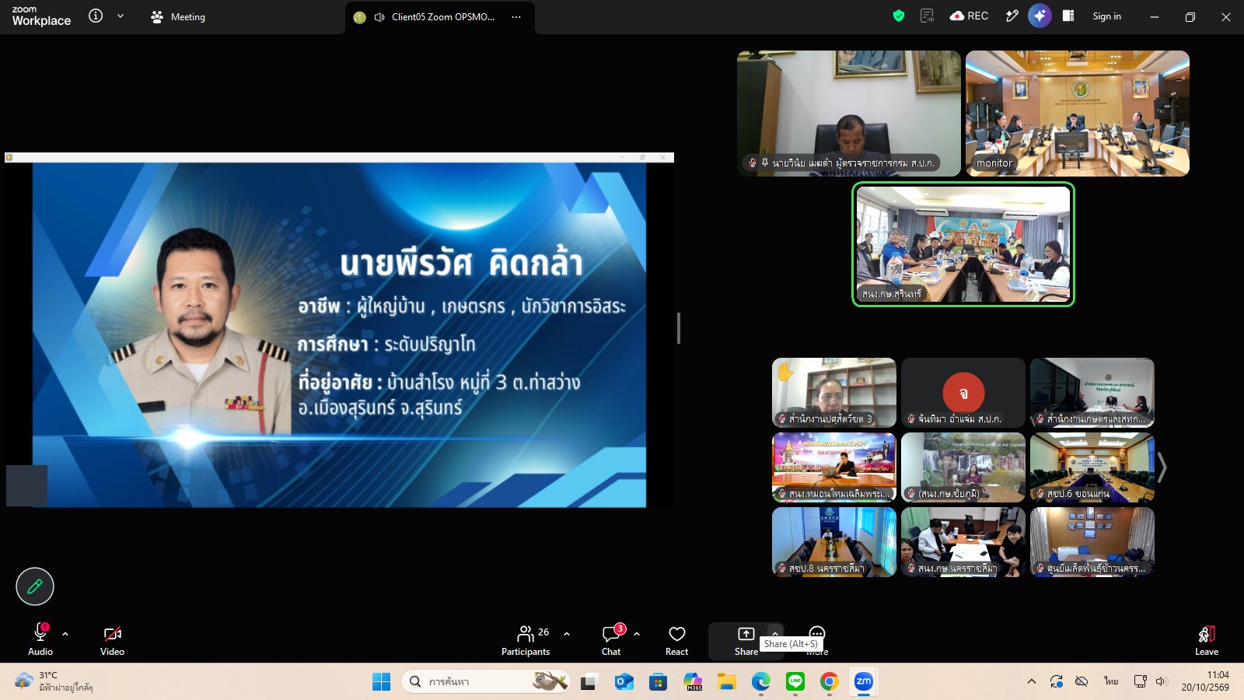
Task: Show hidden system tray icons
Action: click(x=1032, y=681)
